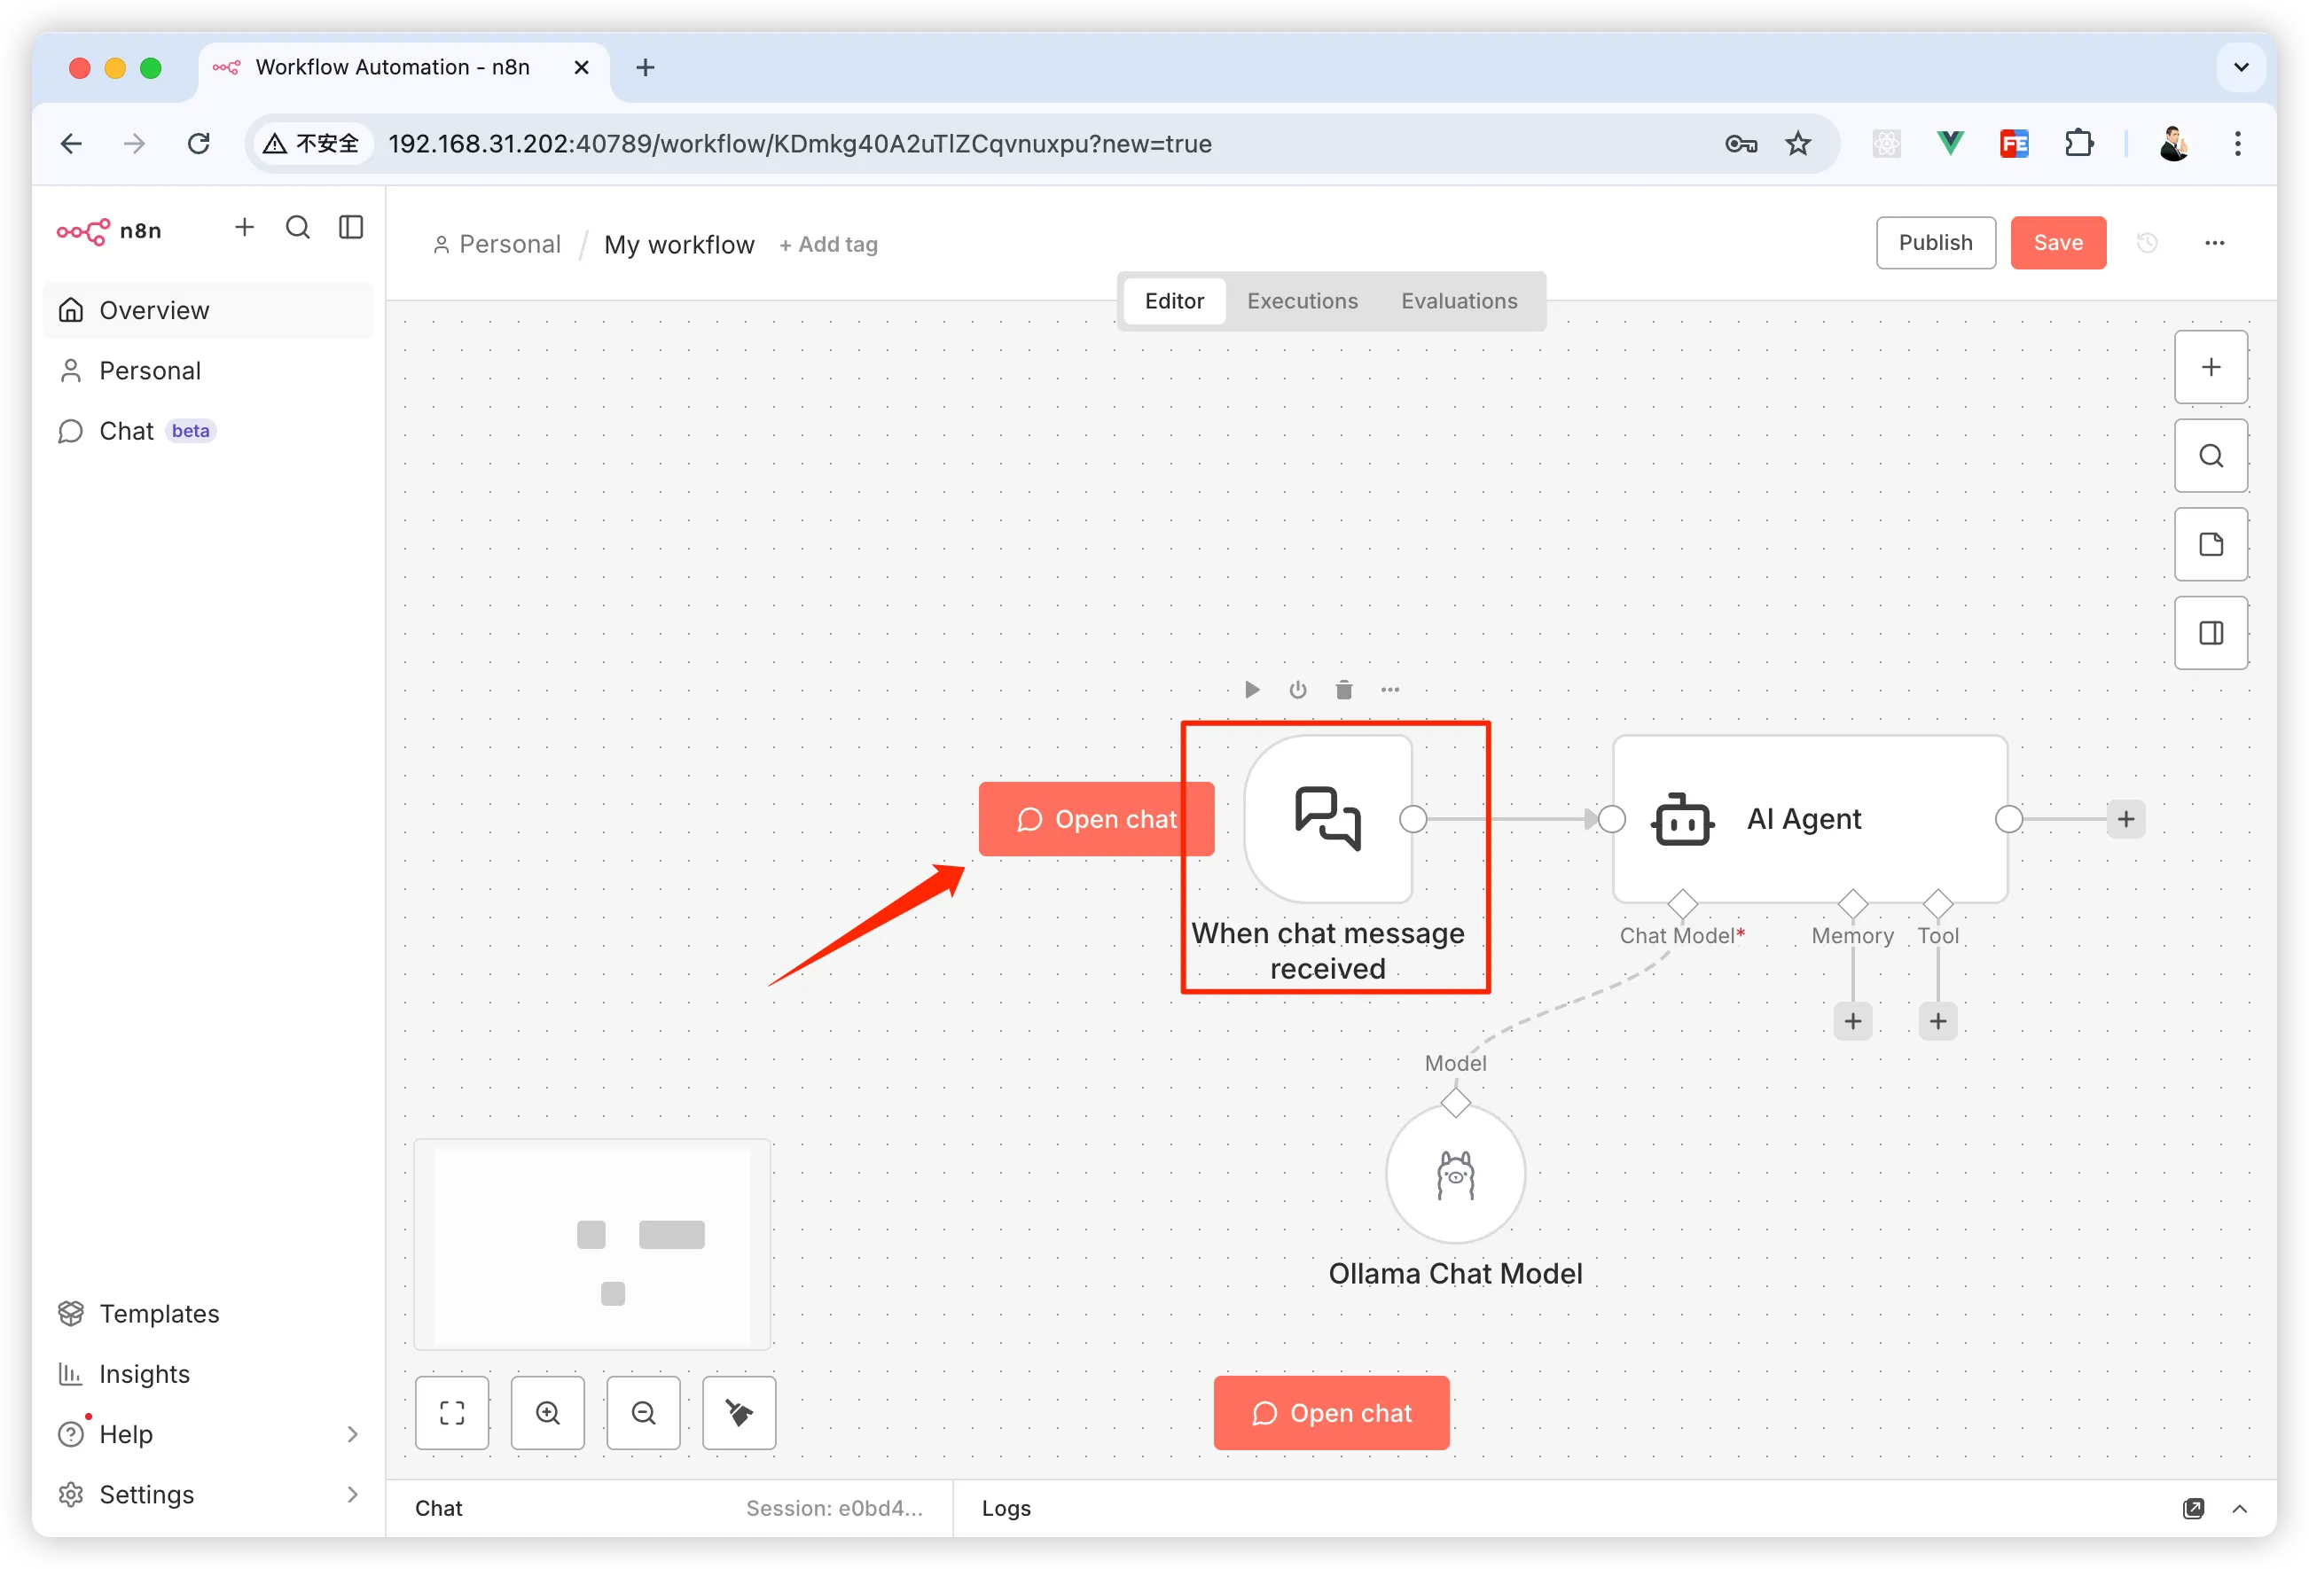
Task: Click the My workflow name
Action: (679, 245)
